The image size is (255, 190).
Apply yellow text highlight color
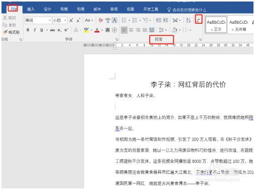pyautogui.click(x=86, y=30)
